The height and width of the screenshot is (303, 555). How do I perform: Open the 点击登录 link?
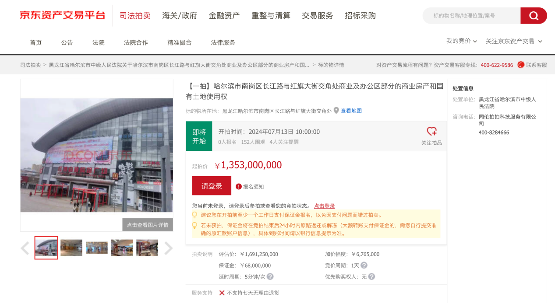coord(324,206)
